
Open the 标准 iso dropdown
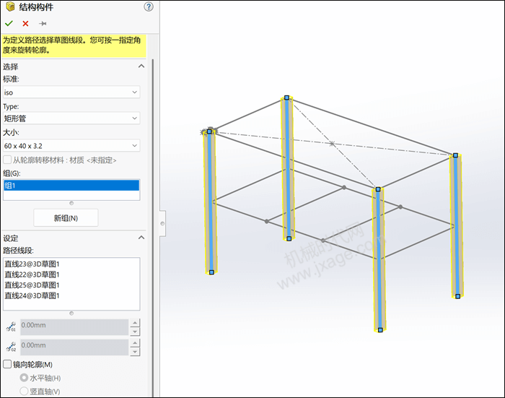click(71, 92)
